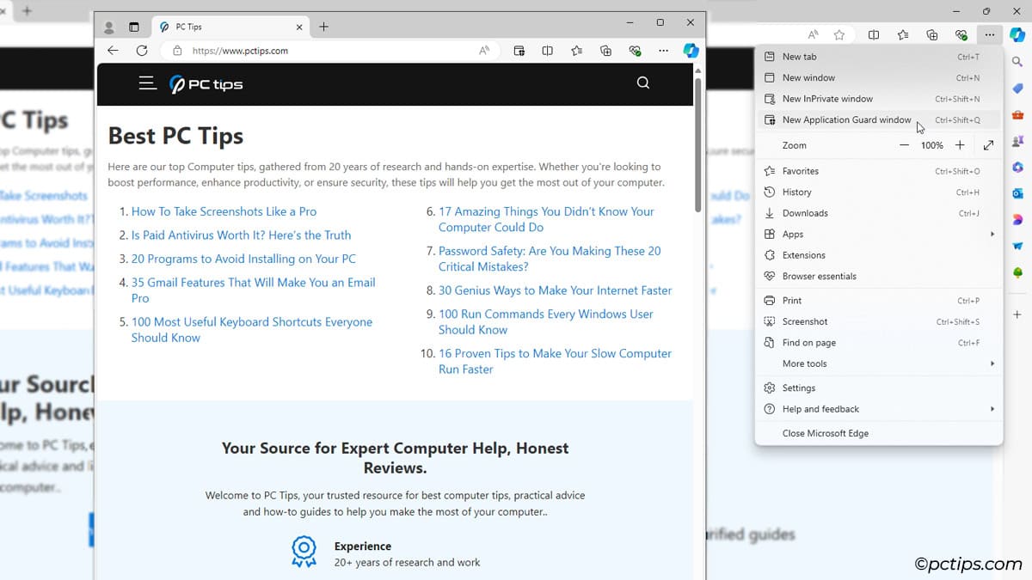Expand the More tools submenu

pyautogui.click(x=879, y=363)
